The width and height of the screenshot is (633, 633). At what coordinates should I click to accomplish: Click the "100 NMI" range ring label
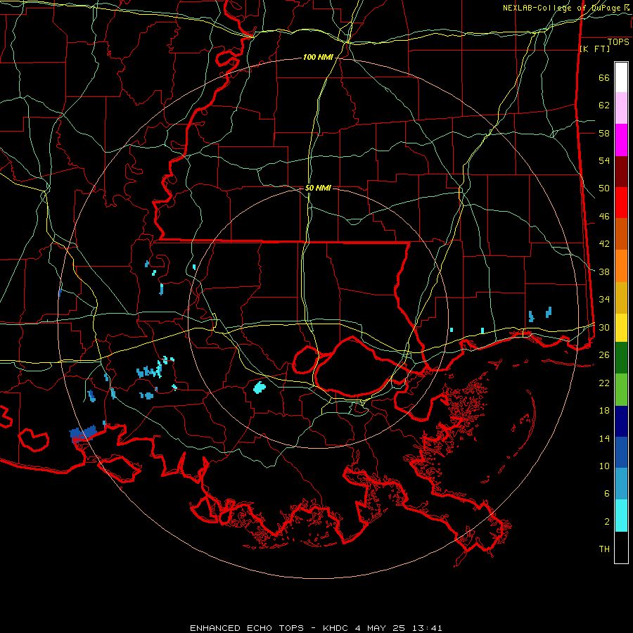(318, 58)
